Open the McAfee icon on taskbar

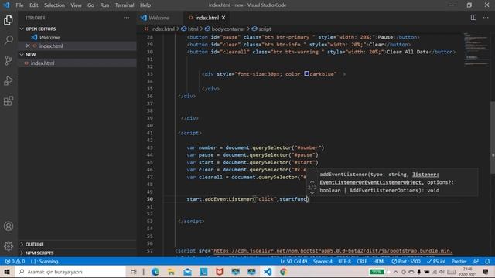tap(220, 272)
